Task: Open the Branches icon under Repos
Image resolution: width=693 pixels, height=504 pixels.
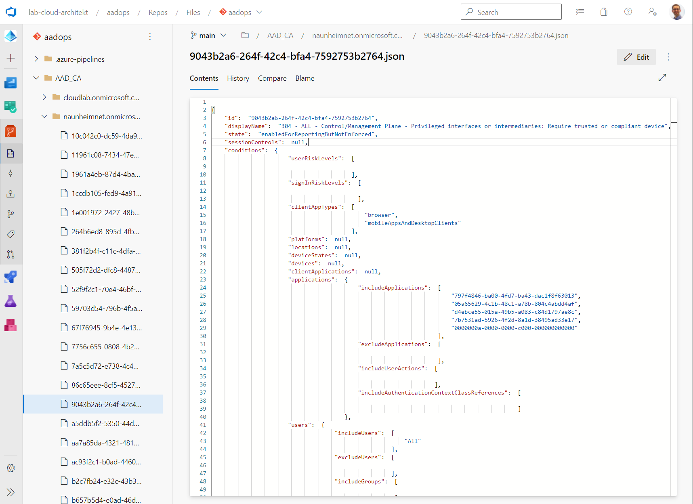Action: [11, 214]
